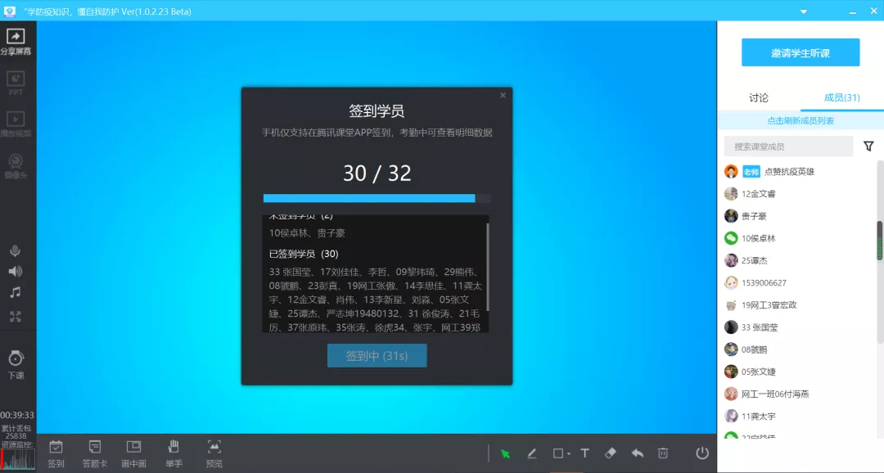The width and height of the screenshot is (884, 473).
Task: Click the 邀请学生听课 invite button
Action: [801, 52]
